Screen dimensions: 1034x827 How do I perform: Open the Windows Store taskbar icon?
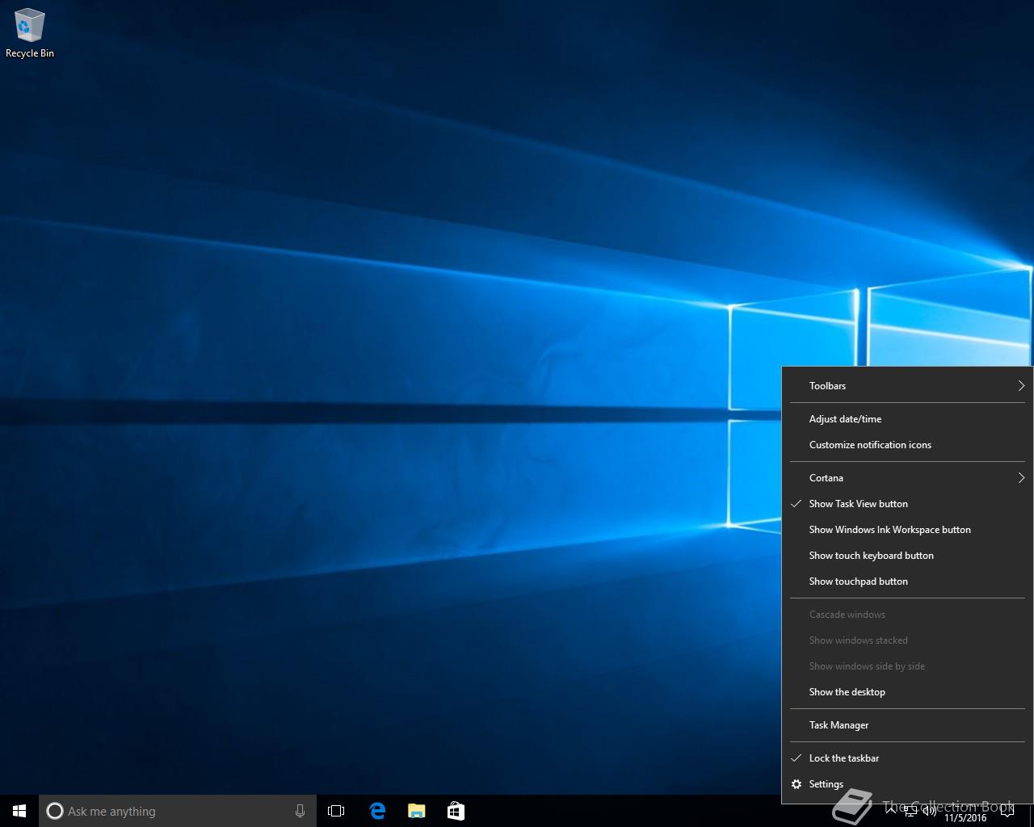456,811
